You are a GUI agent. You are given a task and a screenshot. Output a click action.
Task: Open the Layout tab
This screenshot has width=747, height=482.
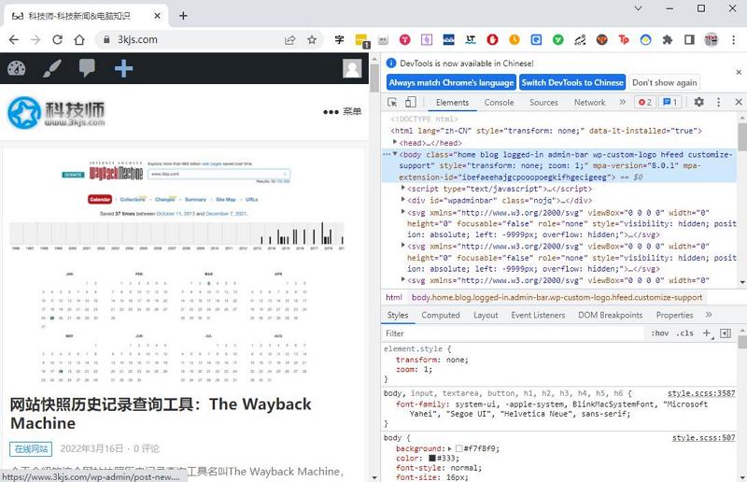[486, 315]
